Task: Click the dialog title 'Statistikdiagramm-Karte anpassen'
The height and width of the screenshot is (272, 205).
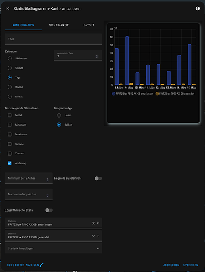Action: (47, 9)
